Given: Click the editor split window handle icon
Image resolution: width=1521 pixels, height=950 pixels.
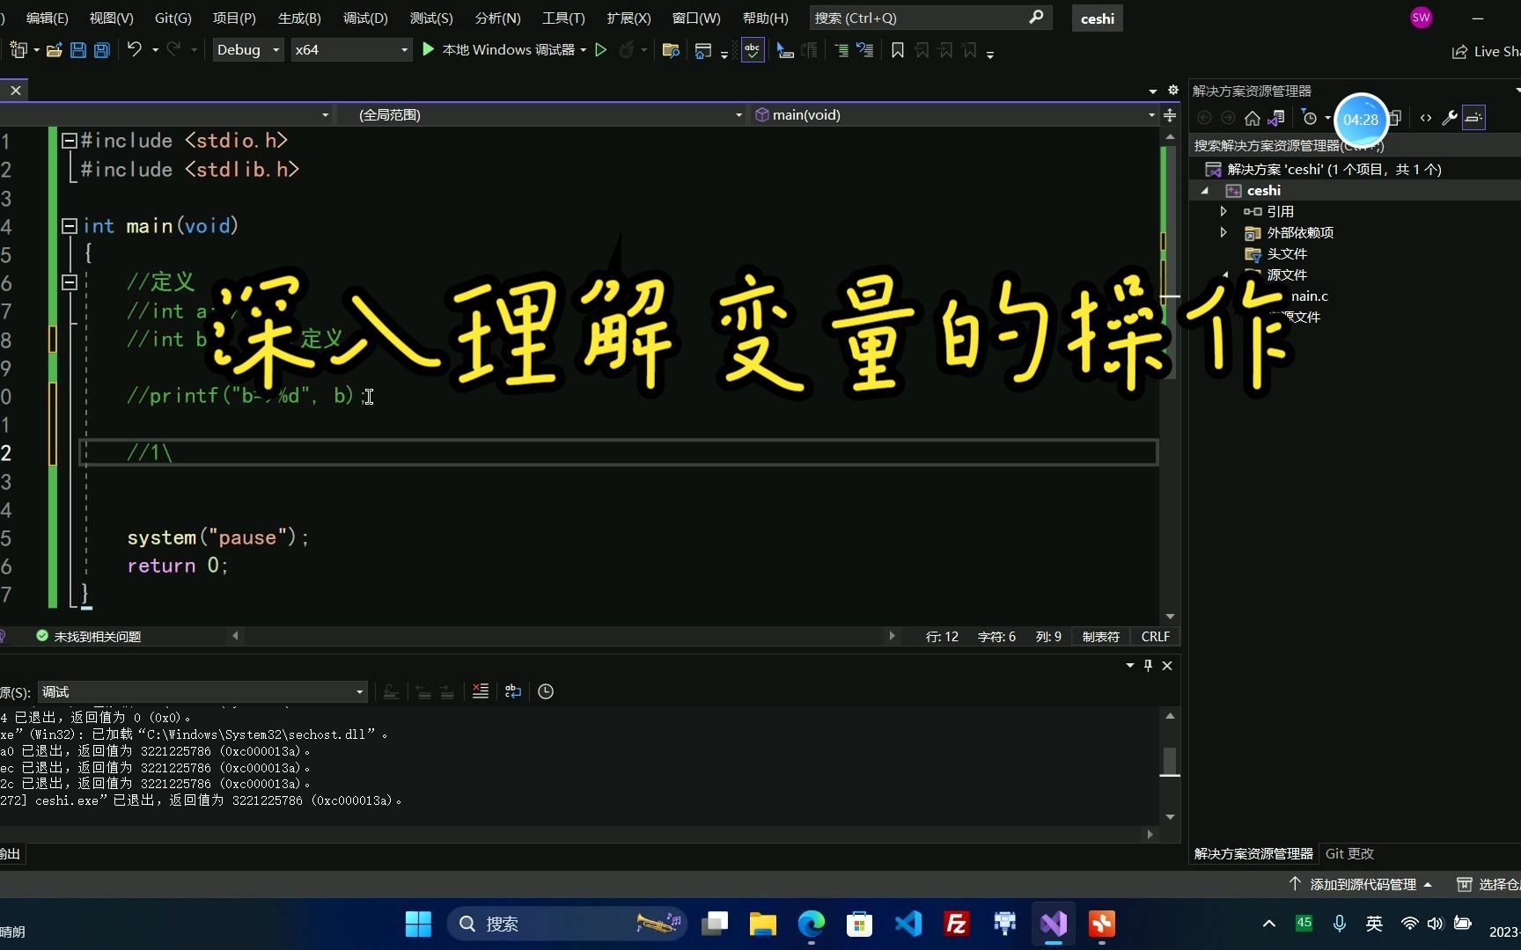Looking at the screenshot, I should coord(1170,115).
